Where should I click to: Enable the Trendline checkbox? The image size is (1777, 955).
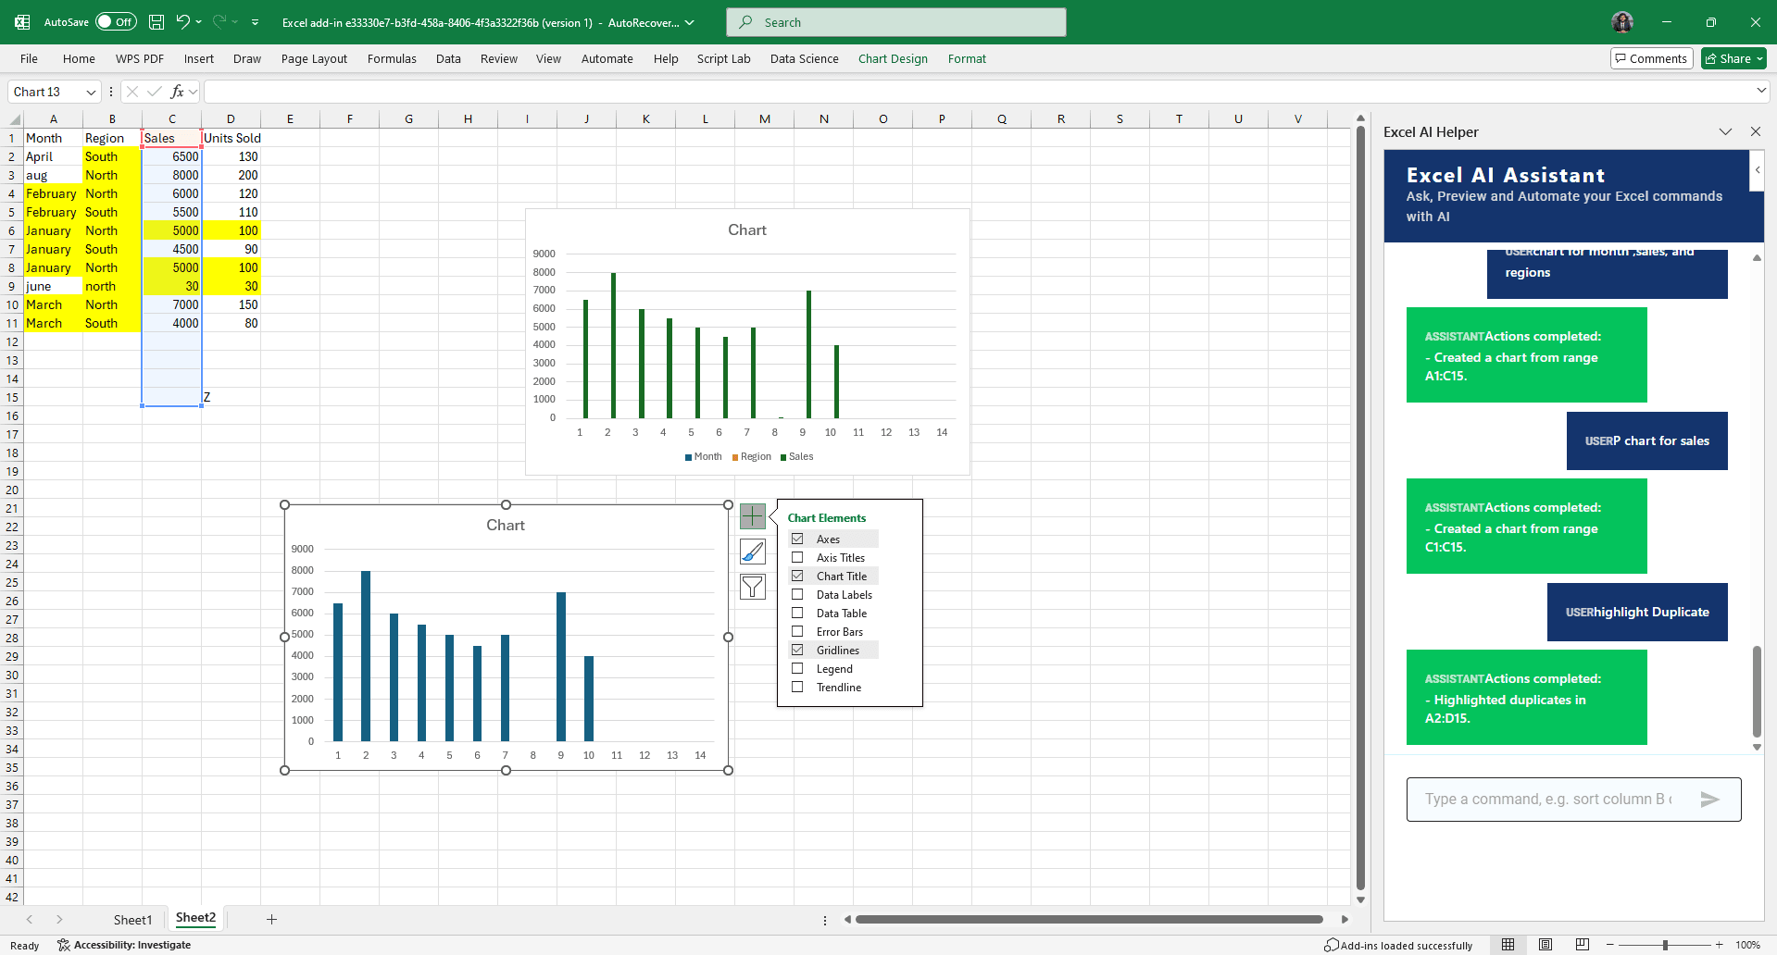pos(797,687)
